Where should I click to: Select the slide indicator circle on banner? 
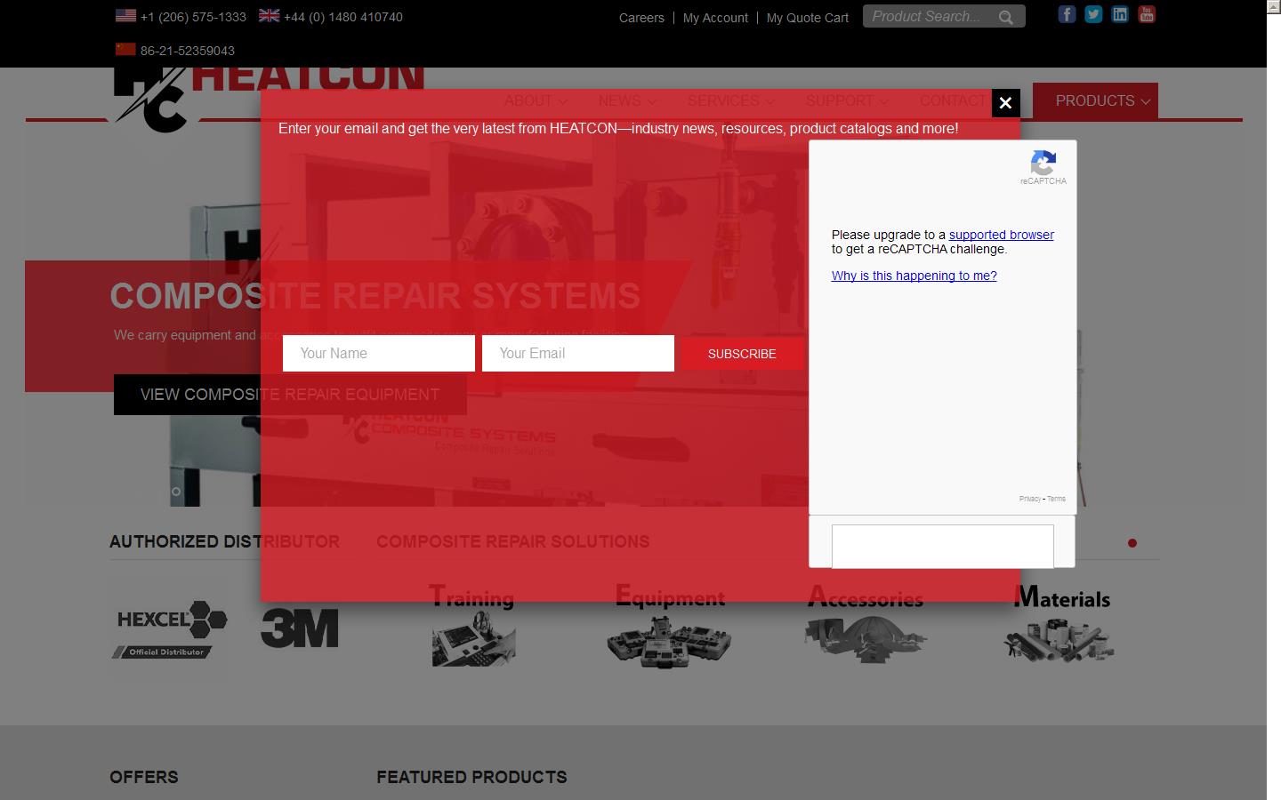point(176,492)
